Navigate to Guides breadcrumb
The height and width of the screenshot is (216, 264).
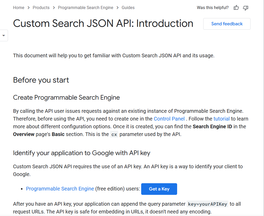[x=128, y=7]
